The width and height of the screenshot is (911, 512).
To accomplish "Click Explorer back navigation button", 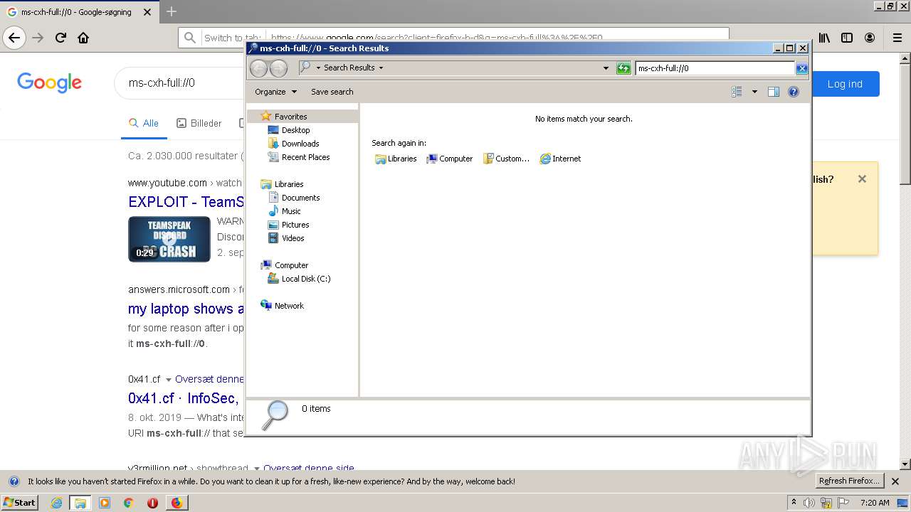I will pos(258,68).
